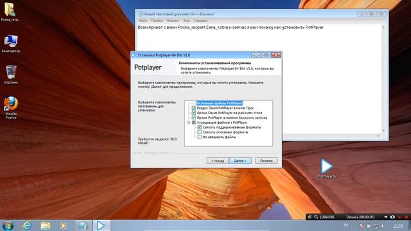The width and height of the screenshot is (411, 231).
Task: Minimize the Notepad window
Action: coord(362,14)
